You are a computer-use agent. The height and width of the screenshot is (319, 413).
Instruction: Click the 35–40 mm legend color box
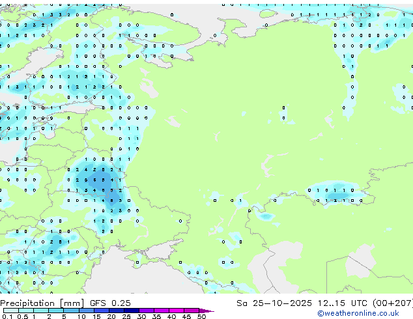[x=162, y=311]
